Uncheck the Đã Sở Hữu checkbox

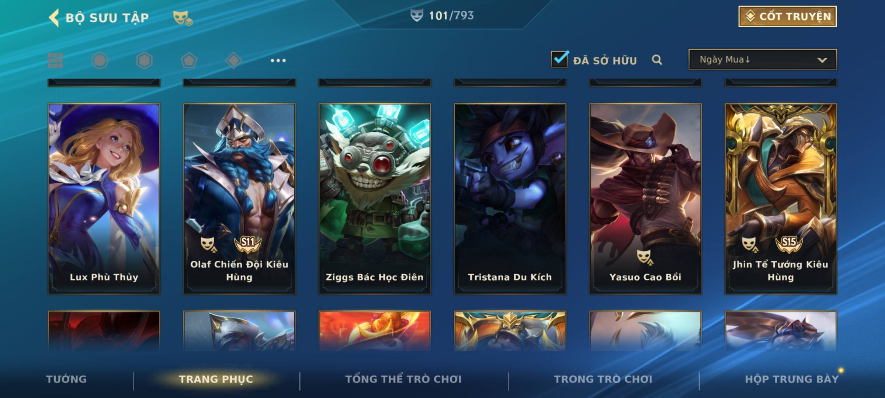(559, 59)
